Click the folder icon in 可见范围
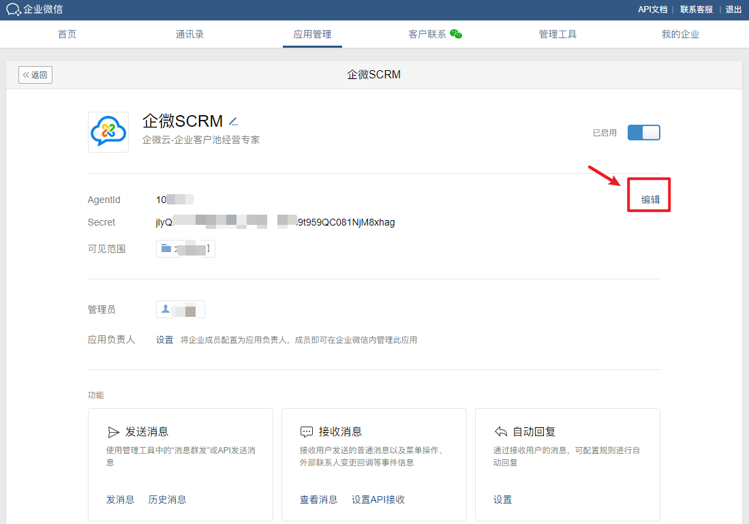Image resolution: width=749 pixels, height=524 pixels. coord(166,249)
